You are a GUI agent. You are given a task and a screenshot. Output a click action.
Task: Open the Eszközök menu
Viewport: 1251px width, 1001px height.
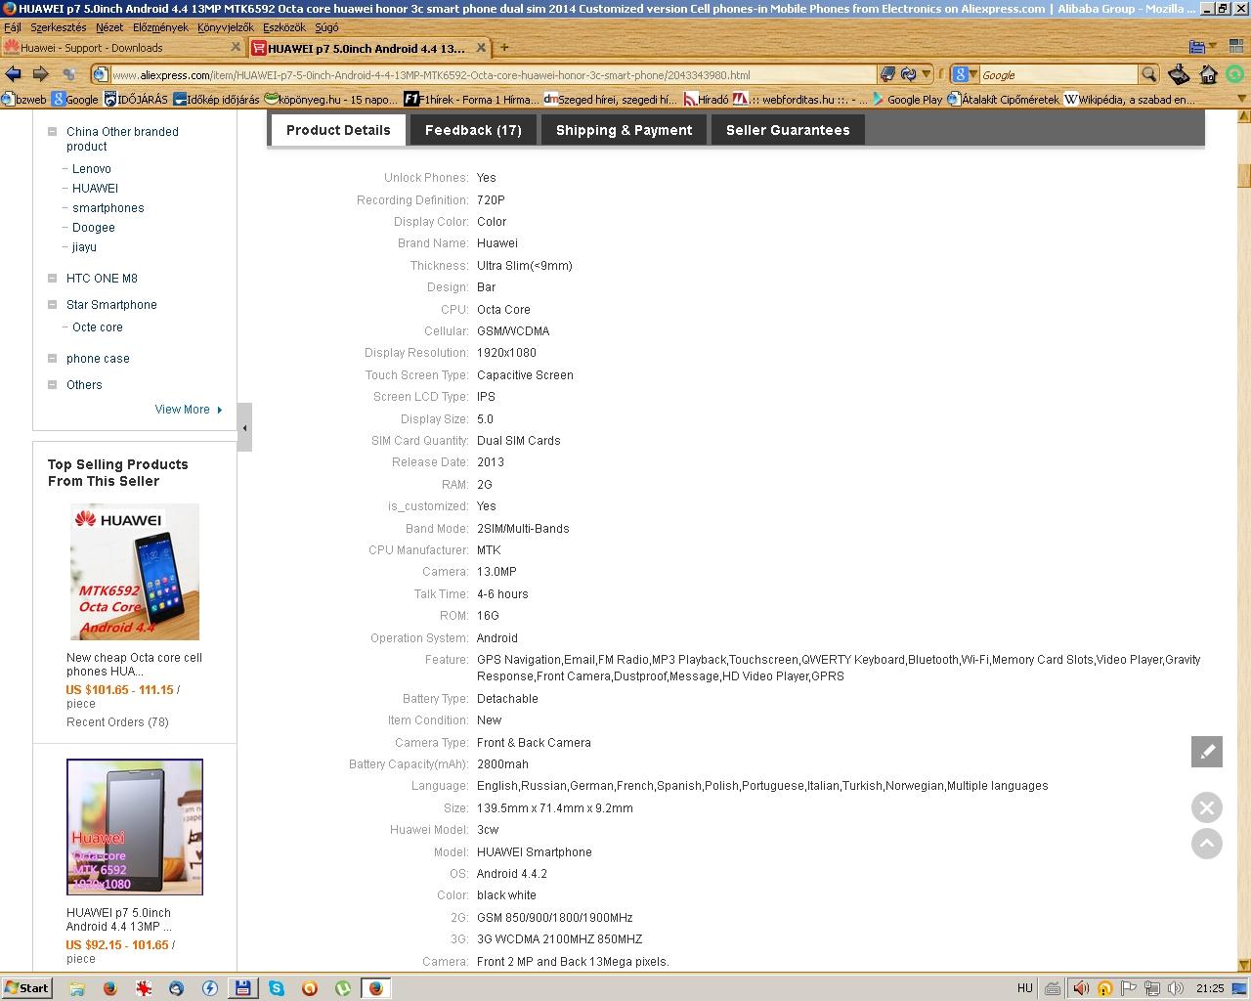(284, 27)
